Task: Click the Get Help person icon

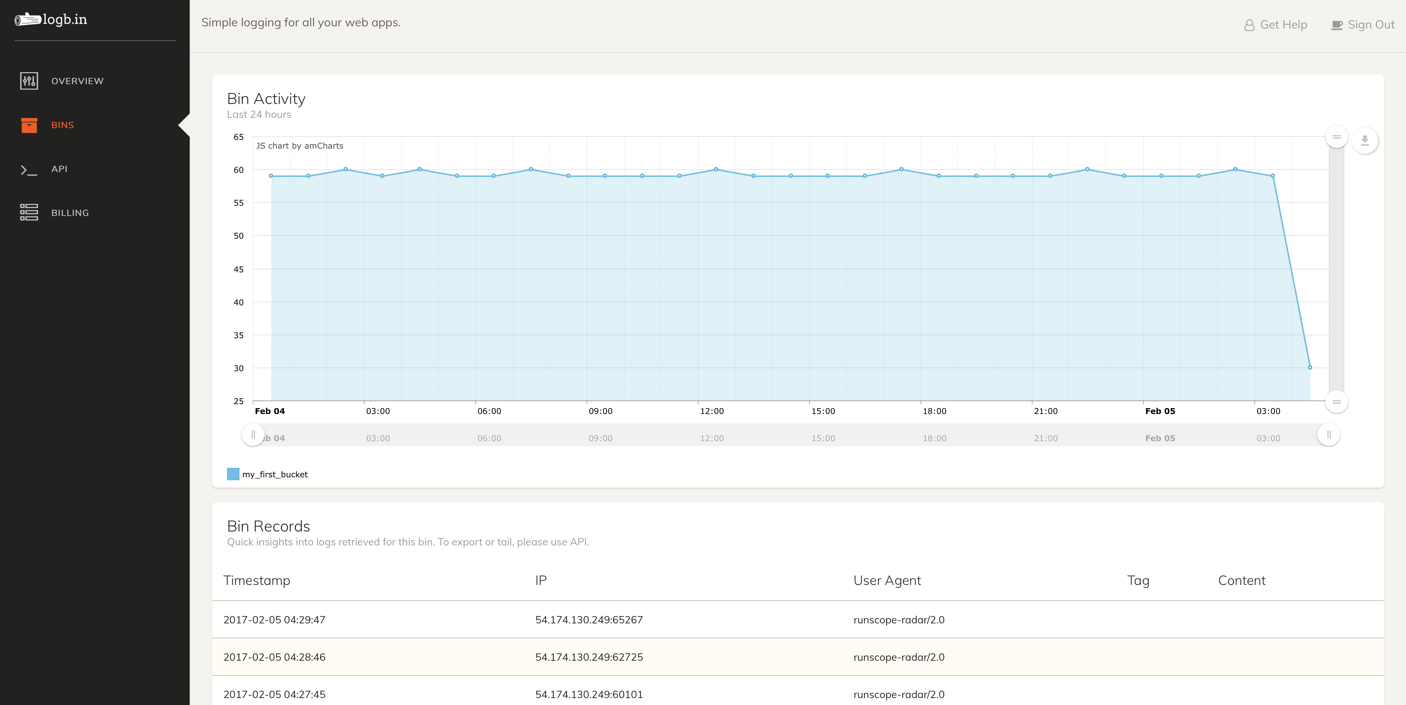Action: tap(1249, 25)
